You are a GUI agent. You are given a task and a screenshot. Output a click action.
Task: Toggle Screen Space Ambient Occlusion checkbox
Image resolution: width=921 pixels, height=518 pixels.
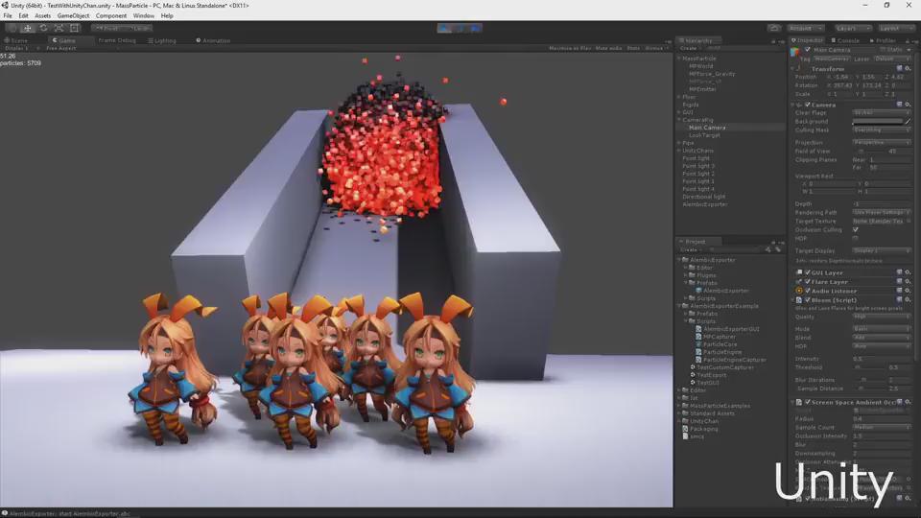[x=808, y=402]
